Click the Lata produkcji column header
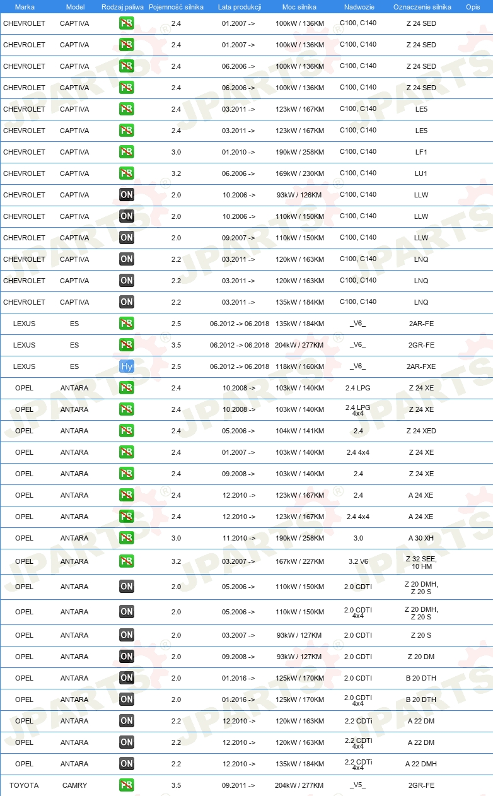The width and height of the screenshot is (493, 796). (240, 7)
